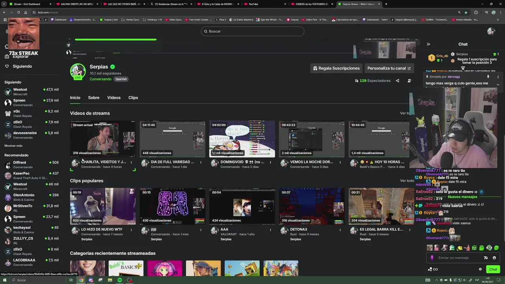Screen dimensions: 505x284
Task: Click the Nuevos mensajes chat indicator
Action: [x=462, y=197]
